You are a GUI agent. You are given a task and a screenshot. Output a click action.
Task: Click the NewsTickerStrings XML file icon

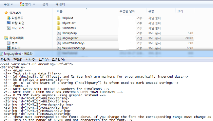point(59,48)
